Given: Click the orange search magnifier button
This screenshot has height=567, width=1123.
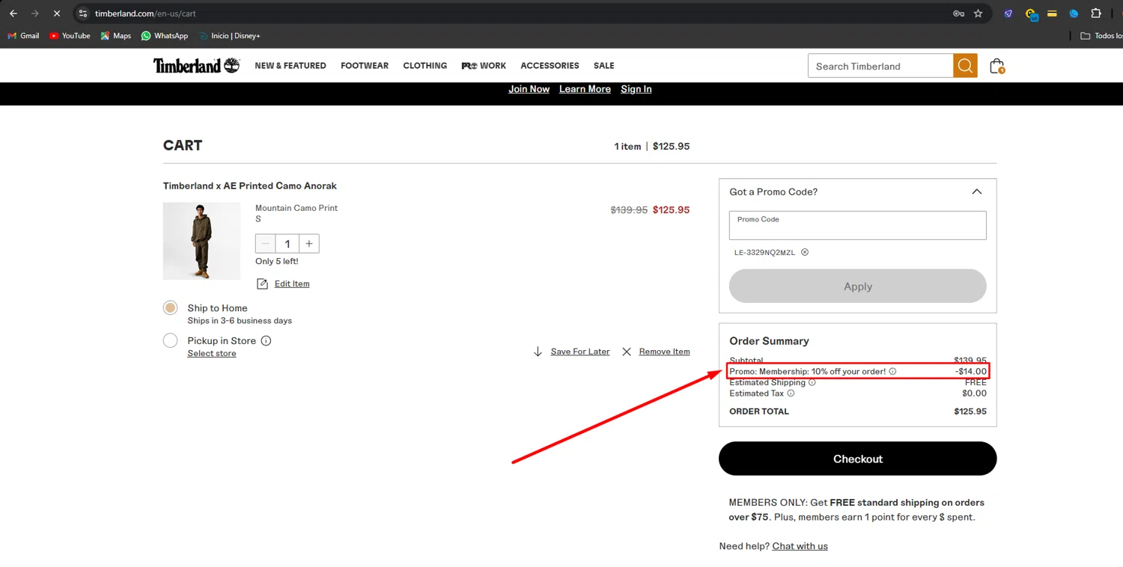Looking at the screenshot, I should point(965,66).
